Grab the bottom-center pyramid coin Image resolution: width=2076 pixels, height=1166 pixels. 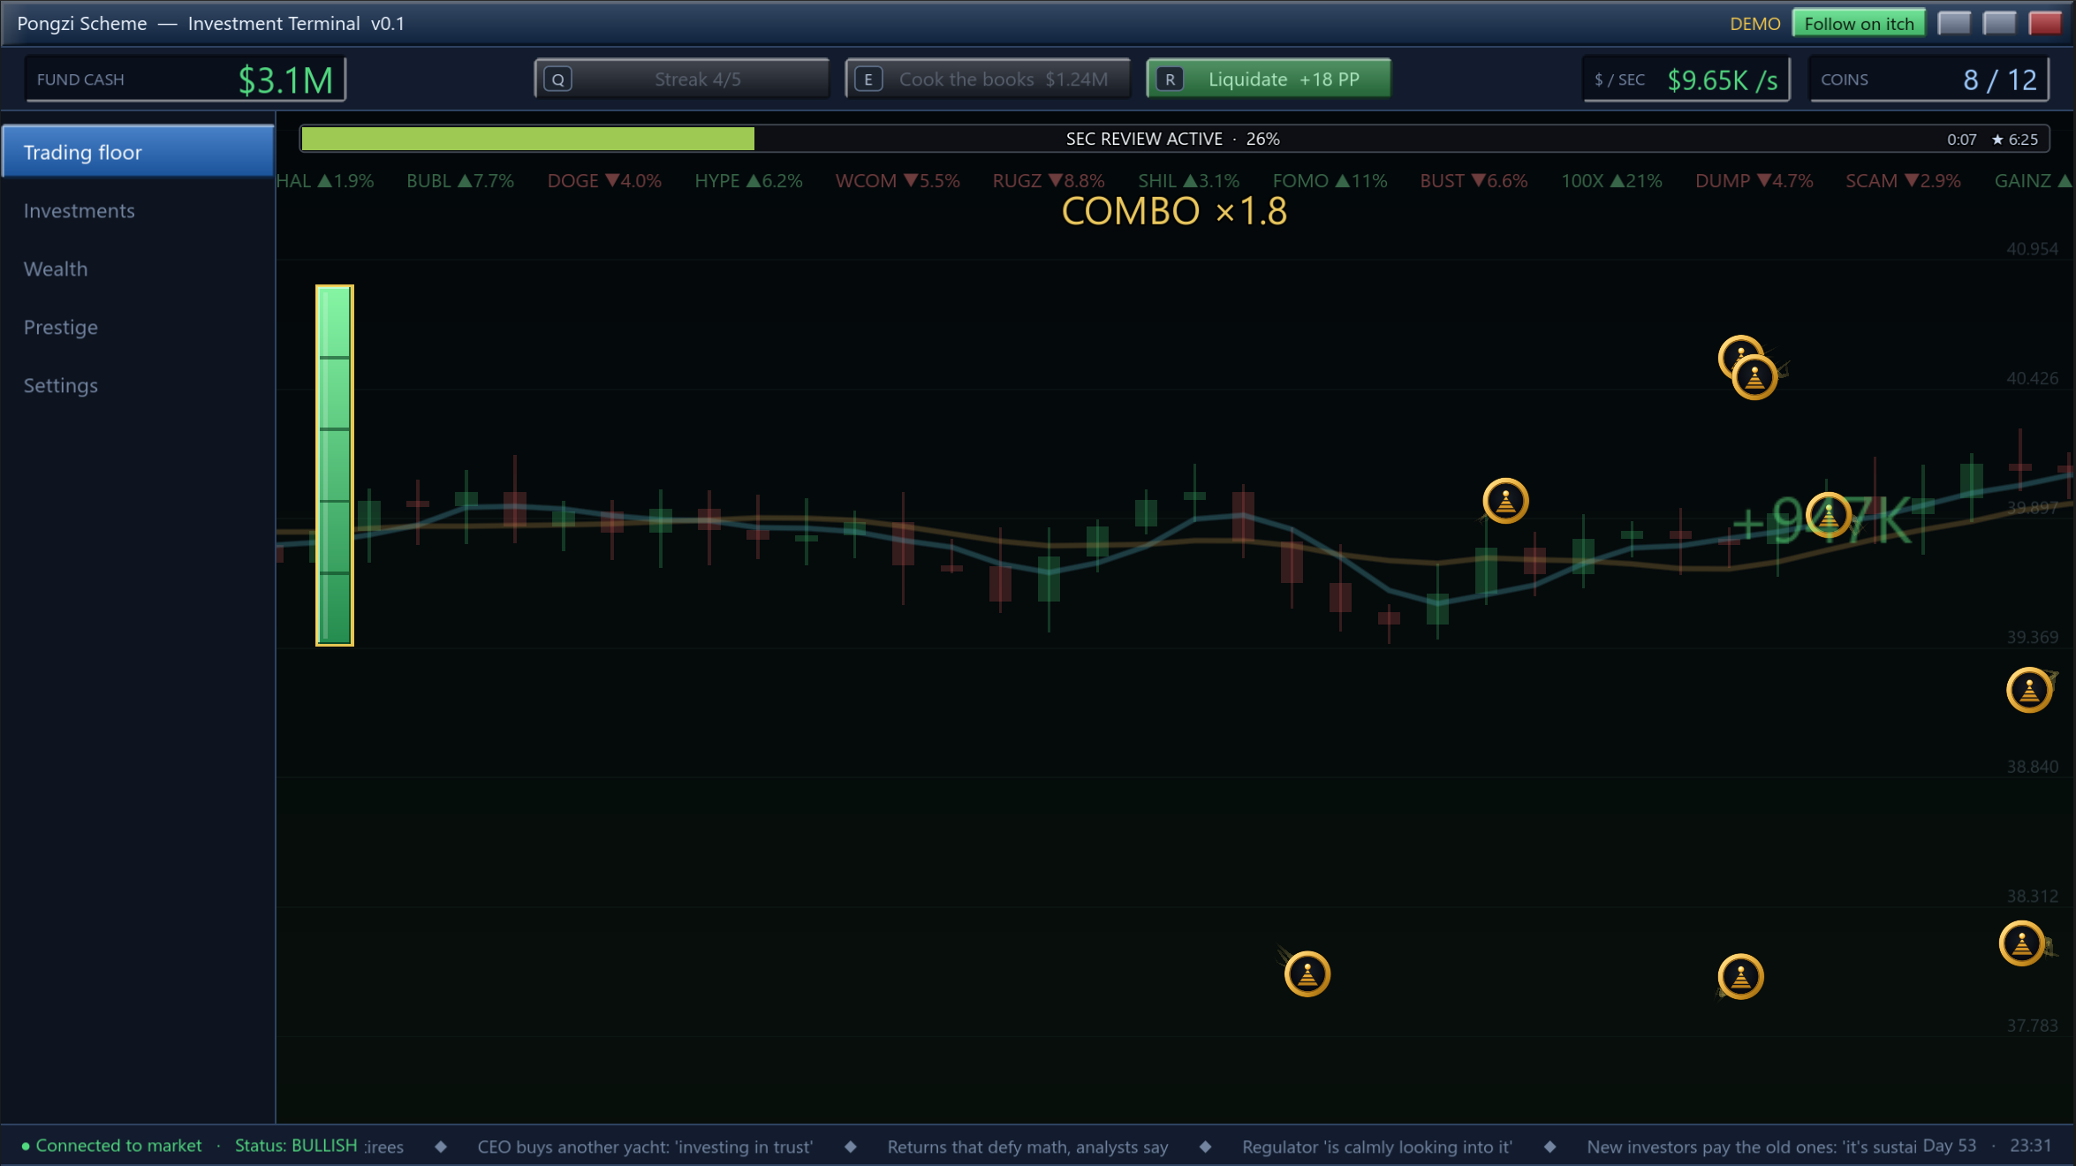1307,974
